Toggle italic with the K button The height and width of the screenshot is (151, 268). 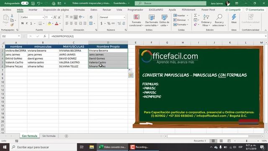[x=27, y=23]
